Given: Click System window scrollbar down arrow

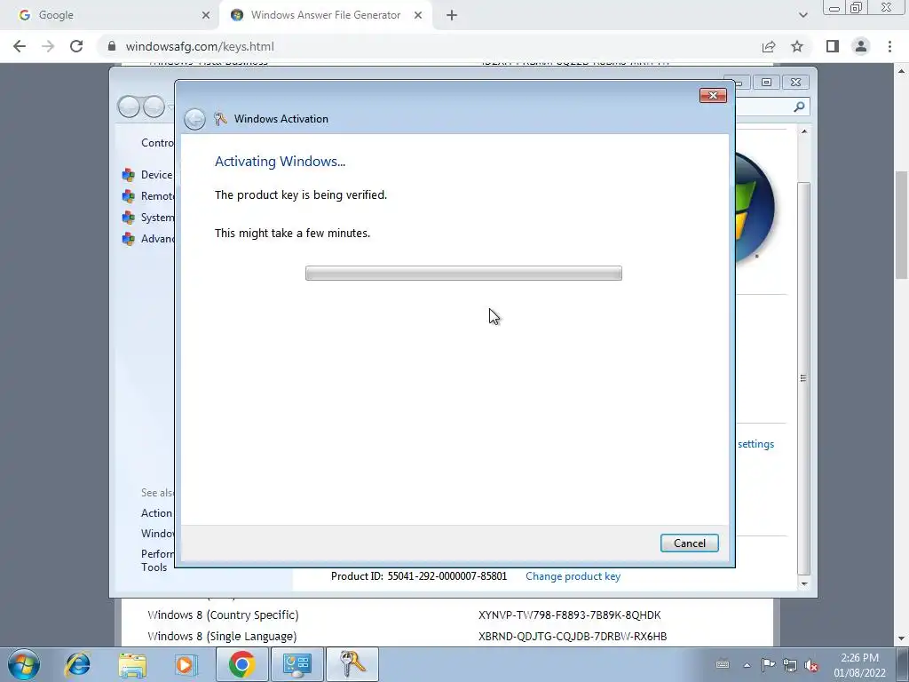Looking at the screenshot, I should [804, 584].
